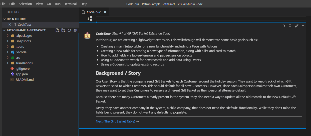Close the CodeTour editor tab
The width and height of the screenshot is (311, 136).
(105, 12)
